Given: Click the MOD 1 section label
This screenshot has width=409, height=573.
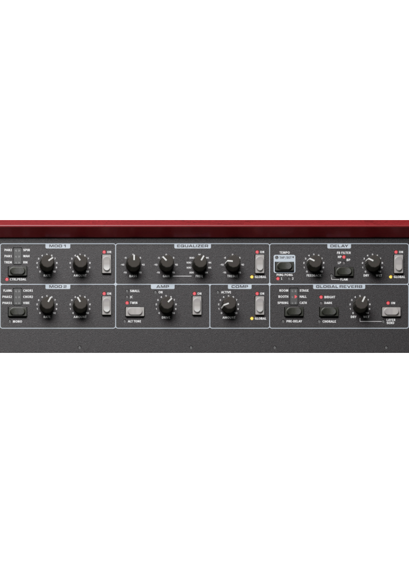Looking at the screenshot, I should [58, 246].
